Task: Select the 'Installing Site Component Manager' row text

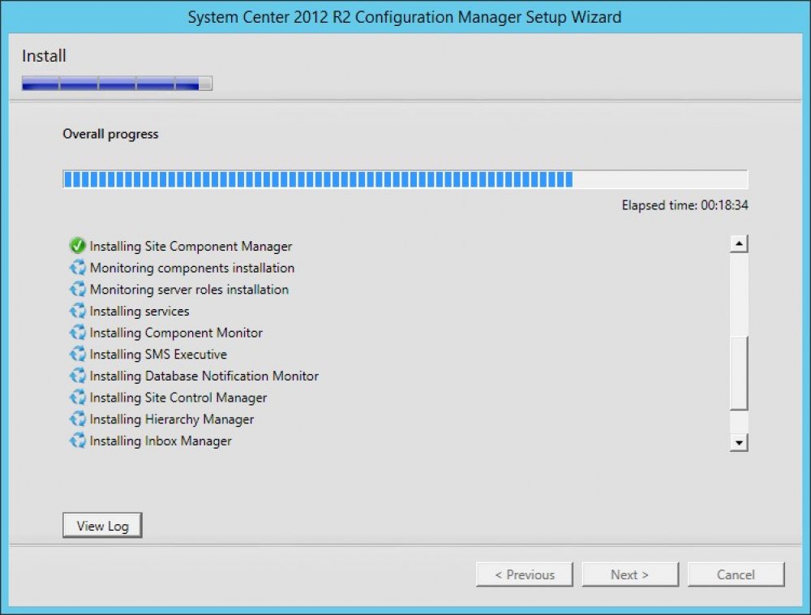Action: click(191, 246)
